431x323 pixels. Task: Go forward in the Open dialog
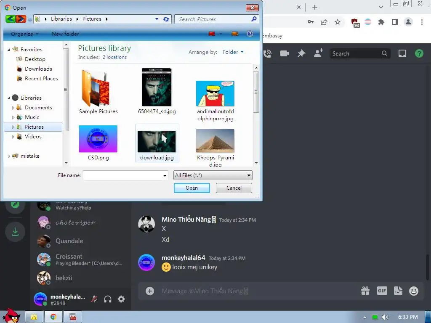tap(21, 19)
